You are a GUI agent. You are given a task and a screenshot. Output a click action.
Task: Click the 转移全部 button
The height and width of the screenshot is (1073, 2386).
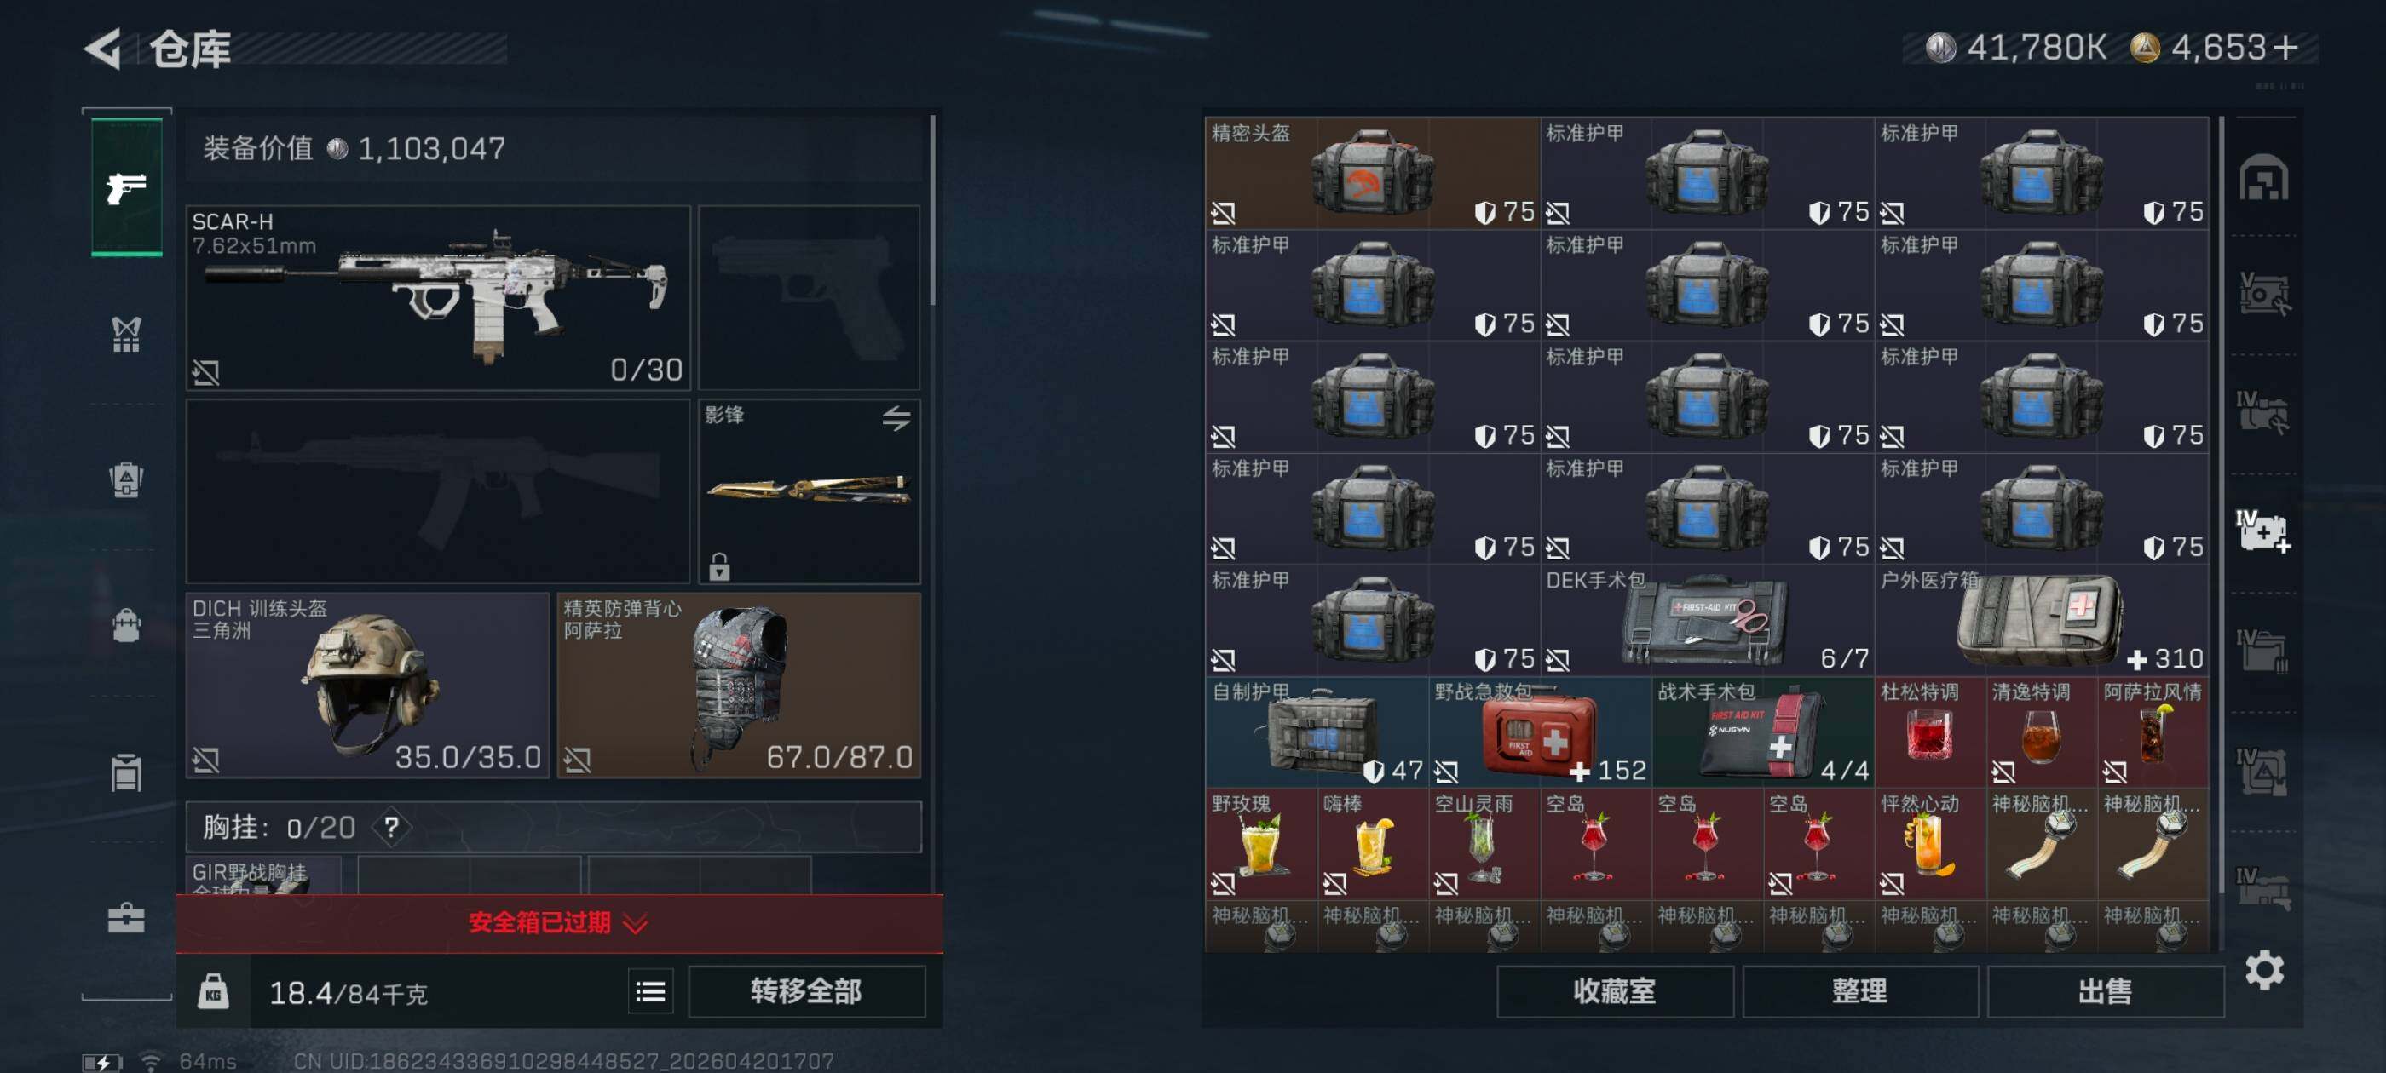coord(806,991)
